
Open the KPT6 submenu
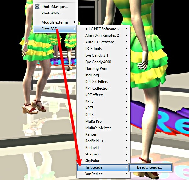pos(103,108)
